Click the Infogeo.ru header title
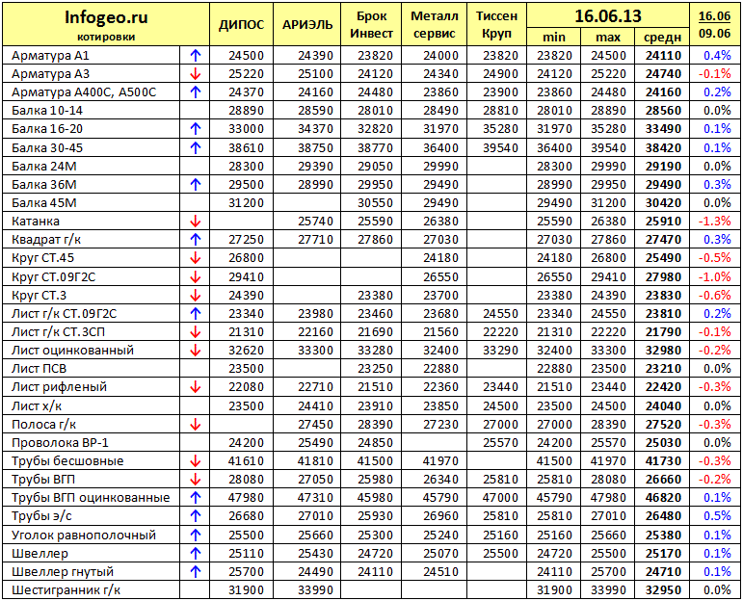The height and width of the screenshot is (601, 743). point(106,17)
